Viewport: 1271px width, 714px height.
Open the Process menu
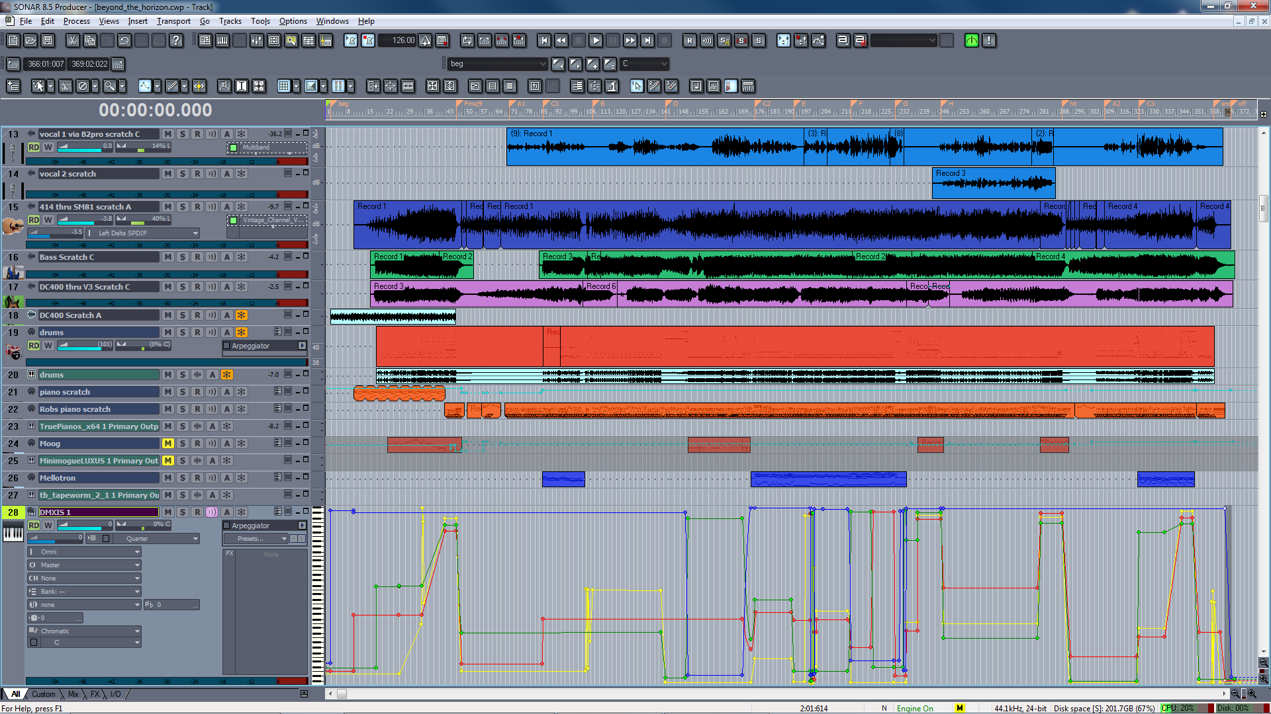pyautogui.click(x=77, y=21)
